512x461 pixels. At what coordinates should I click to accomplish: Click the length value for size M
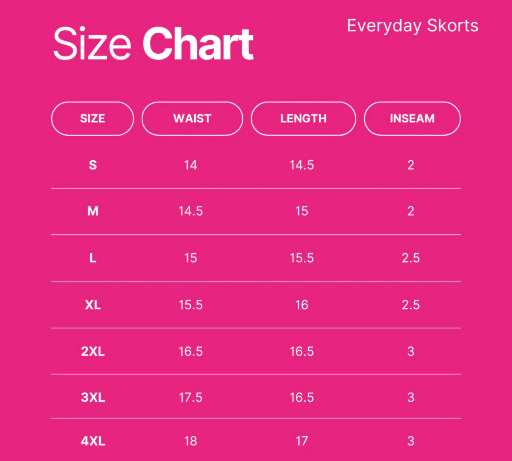[x=302, y=211]
